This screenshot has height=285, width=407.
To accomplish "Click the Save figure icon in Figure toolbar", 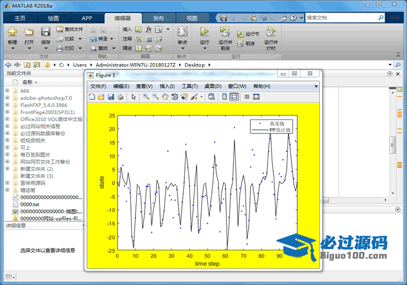I will (x=111, y=97).
